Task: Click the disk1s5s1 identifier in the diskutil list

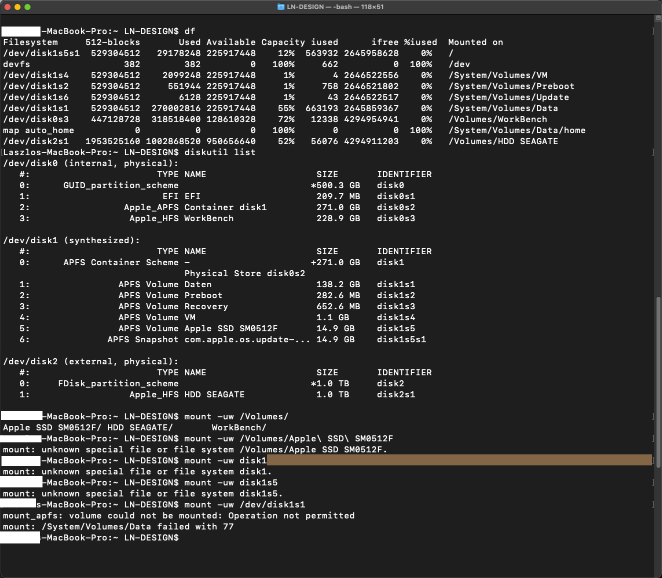Action: tap(401, 339)
